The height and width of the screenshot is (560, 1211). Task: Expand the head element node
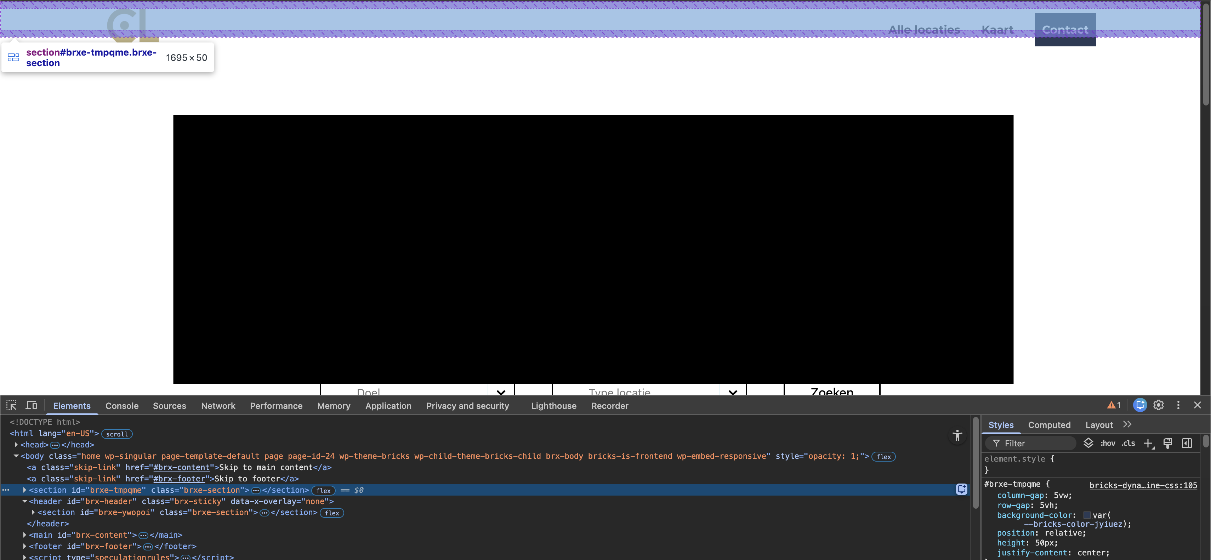[16, 445]
